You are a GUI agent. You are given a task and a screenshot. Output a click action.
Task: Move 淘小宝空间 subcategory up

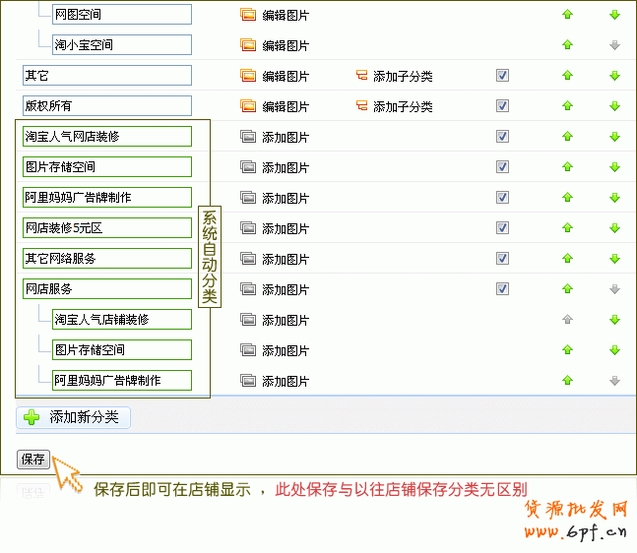pyautogui.click(x=567, y=45)
